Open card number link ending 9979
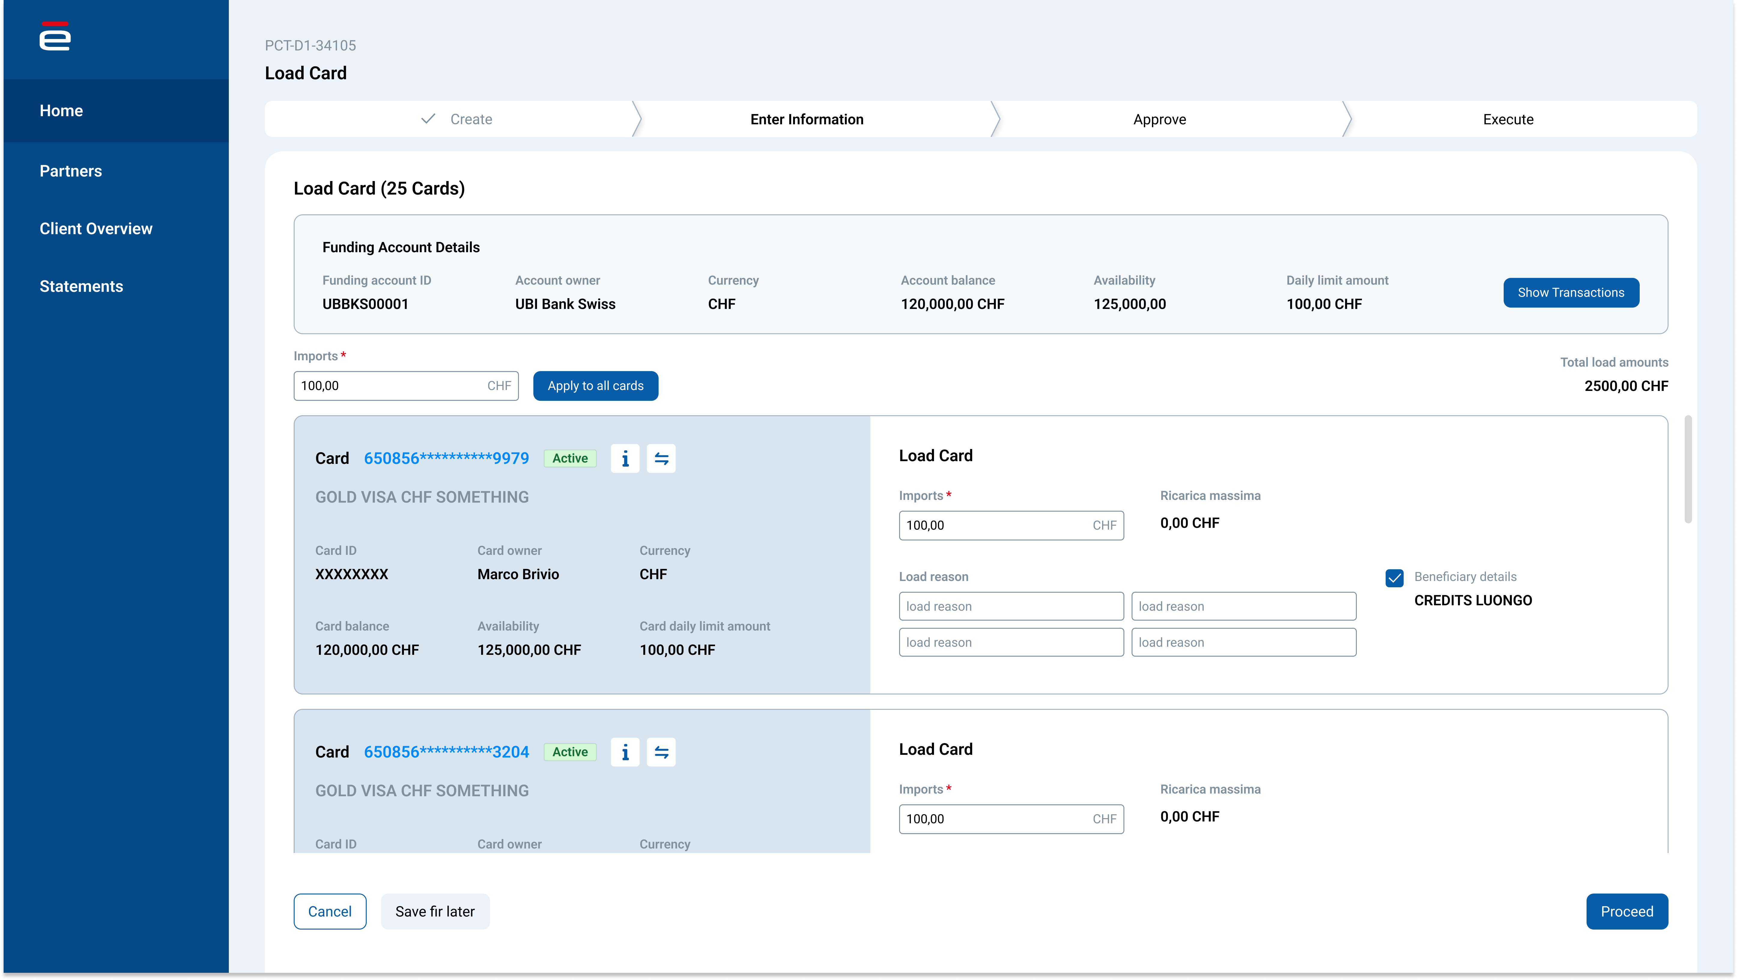 click(446, 458)
